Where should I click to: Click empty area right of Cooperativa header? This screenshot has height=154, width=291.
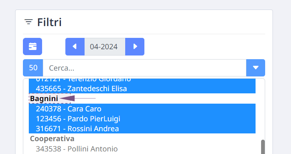point(165,139)
